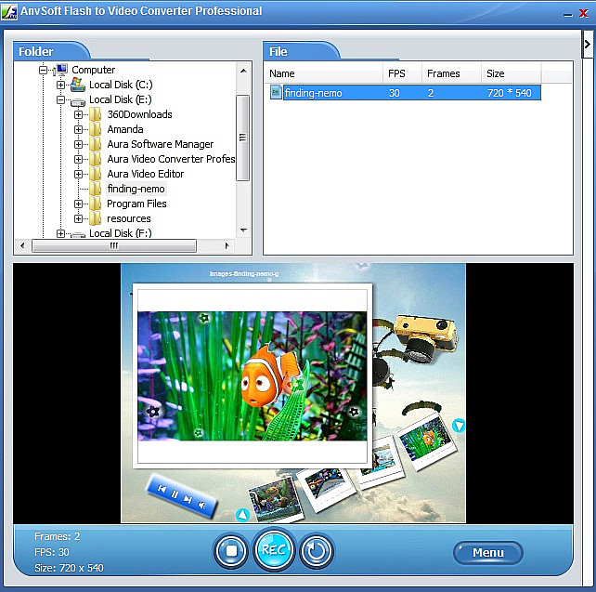Image resolution: width=596 pixels, height=592 pixels.
Task: Select Aura Video Converter Profes tree label
Action: coord(171,159)
